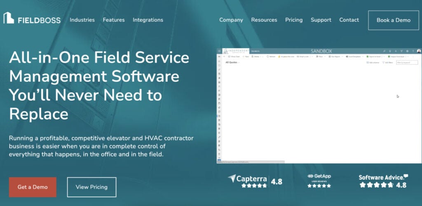Click the Run Report command
This screenshot has height=206, width=422.
pos(334,56)
